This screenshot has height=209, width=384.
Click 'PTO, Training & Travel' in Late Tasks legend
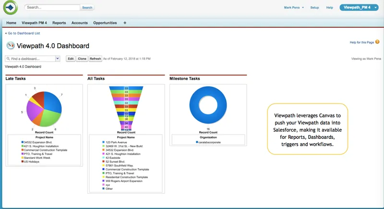click(x=38, y=154)
